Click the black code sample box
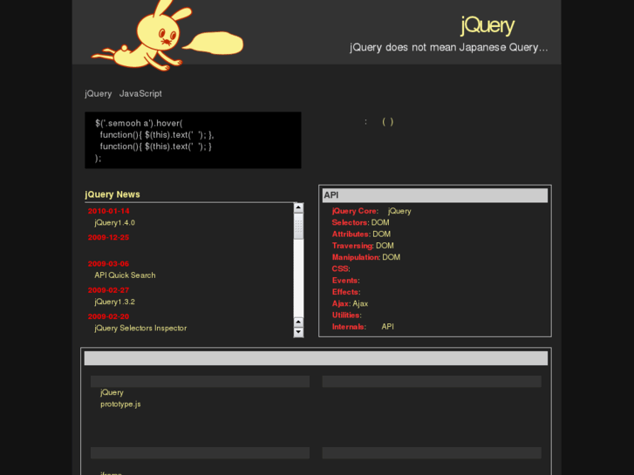 click(193, 140)
